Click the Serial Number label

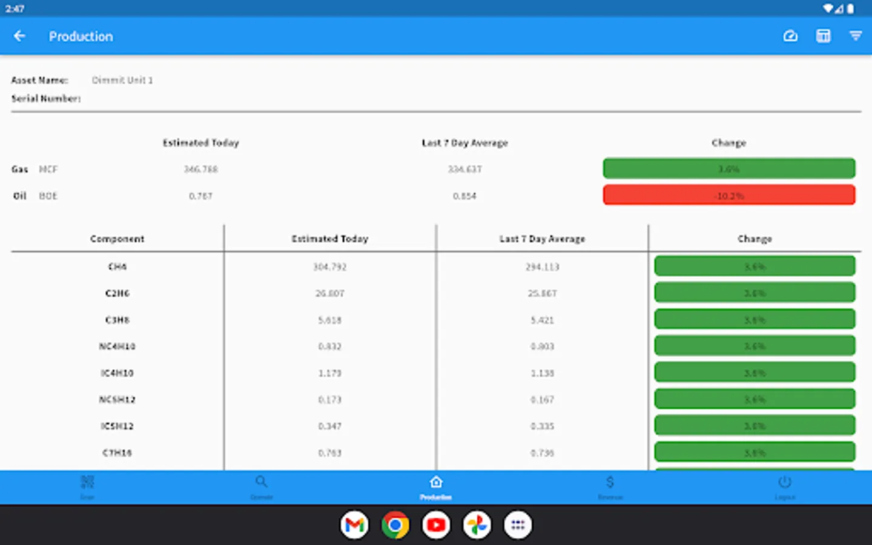pos(46,98)
